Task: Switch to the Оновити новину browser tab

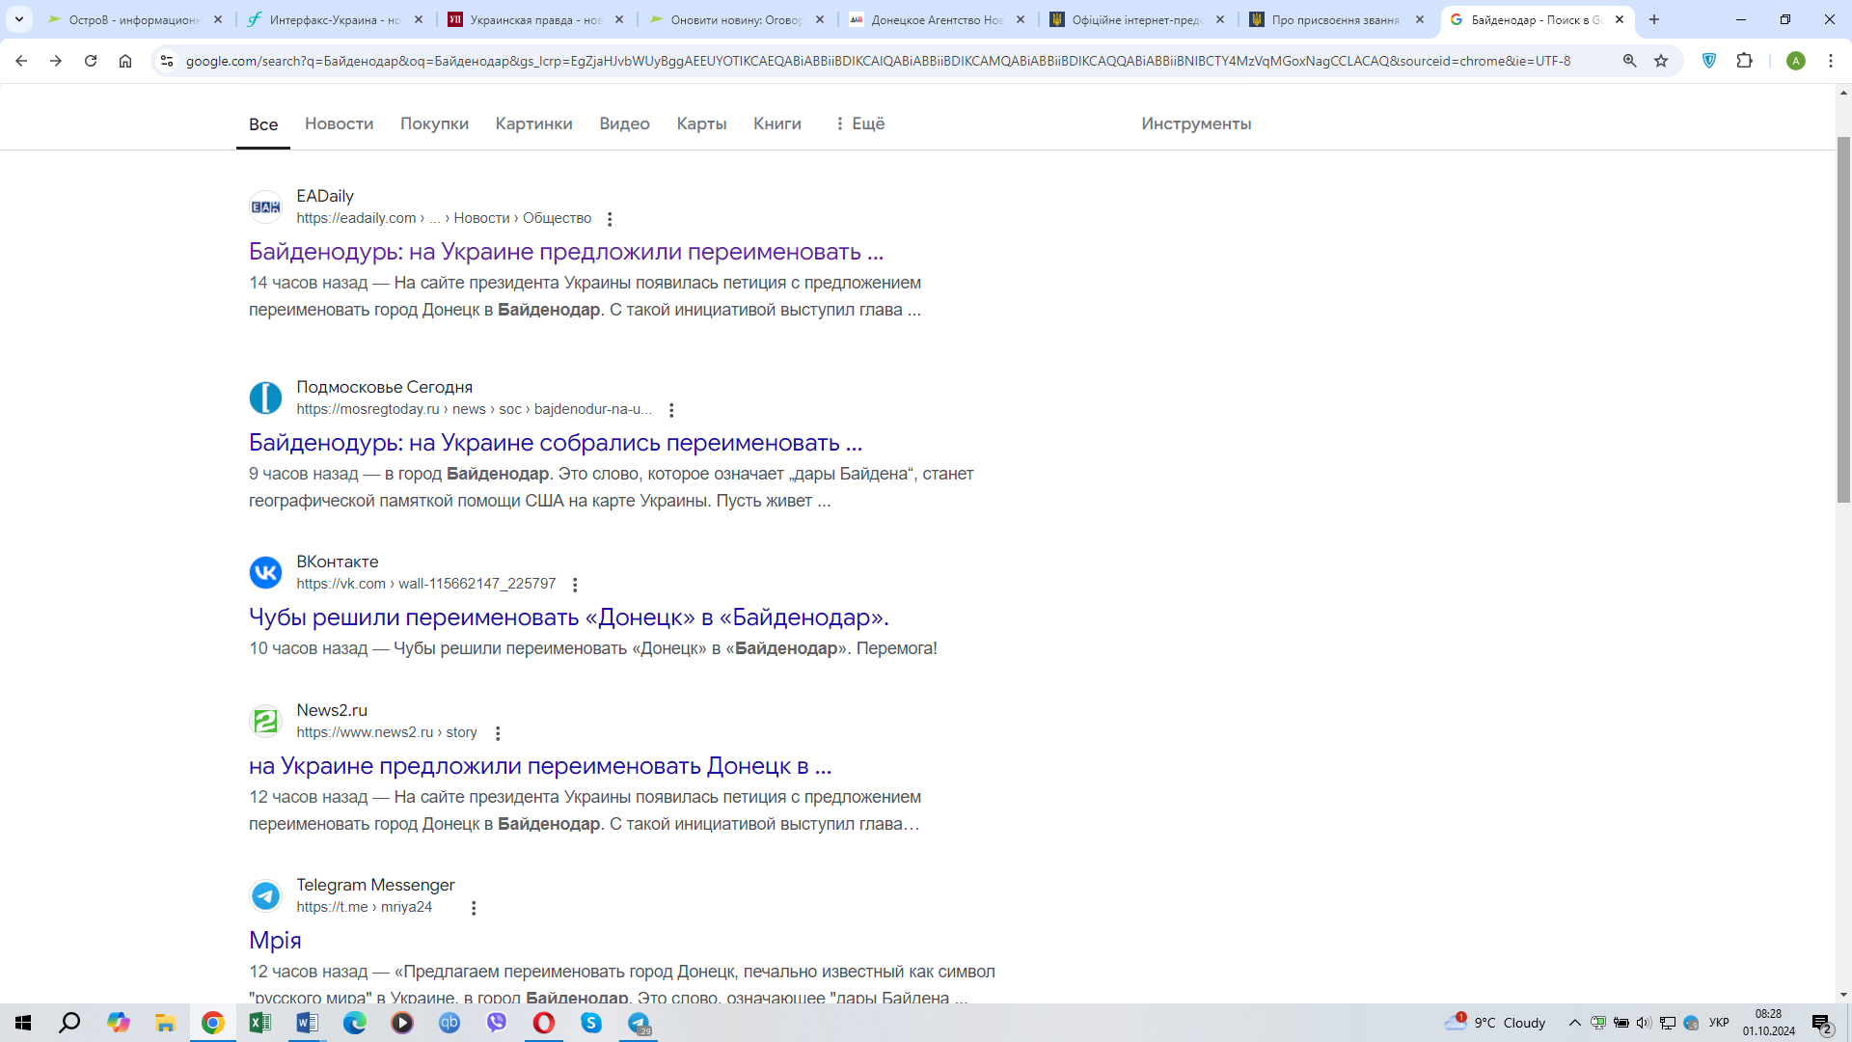Action: 734,19
